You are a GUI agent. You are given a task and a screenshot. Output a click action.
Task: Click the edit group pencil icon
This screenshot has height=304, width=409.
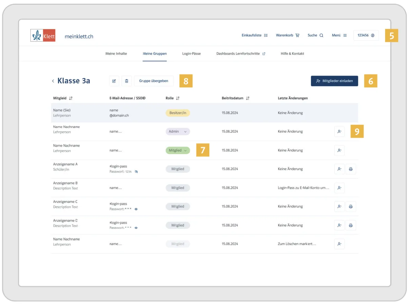(114, 81)
